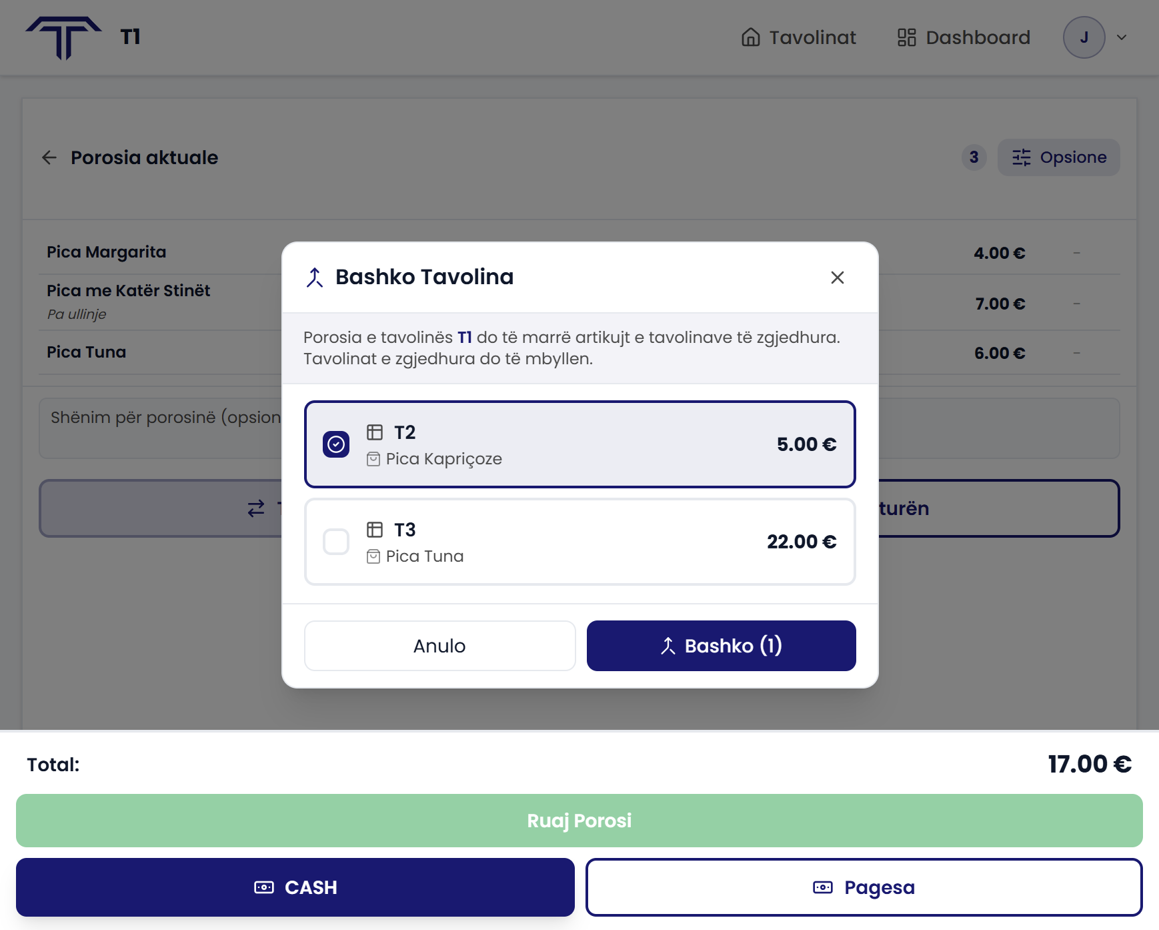Viewport: 1159px width, 930px height.
Task: Confirm with the Bashko (1) button
Action: 721,646
